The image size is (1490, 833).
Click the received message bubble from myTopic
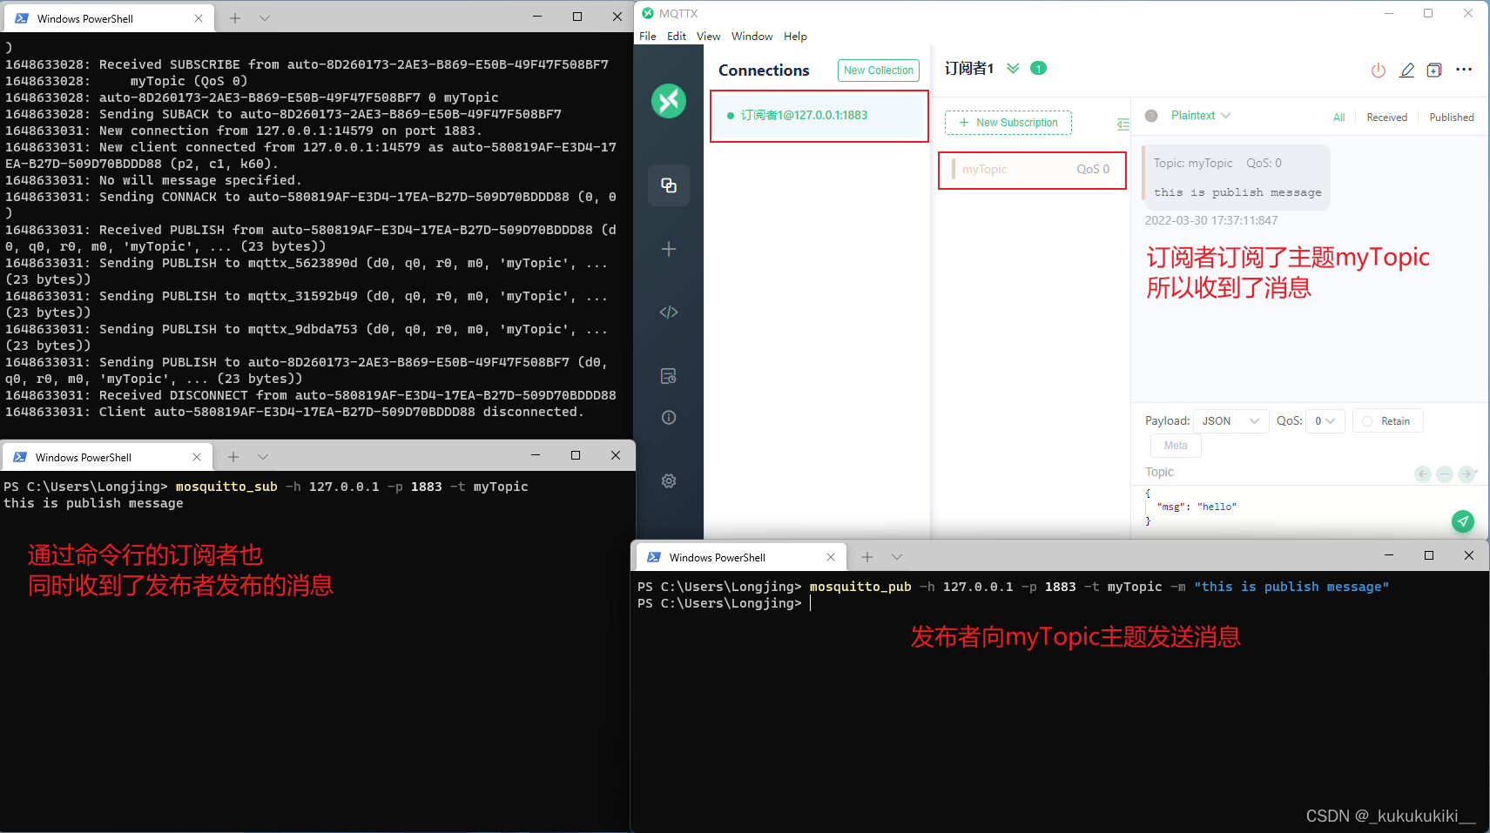[1237, 178]
